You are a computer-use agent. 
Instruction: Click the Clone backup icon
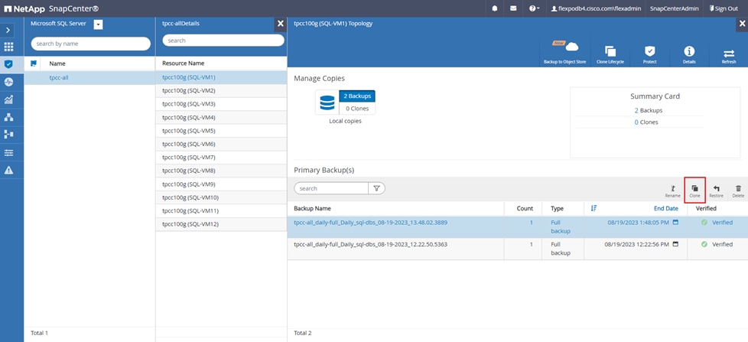694,191
